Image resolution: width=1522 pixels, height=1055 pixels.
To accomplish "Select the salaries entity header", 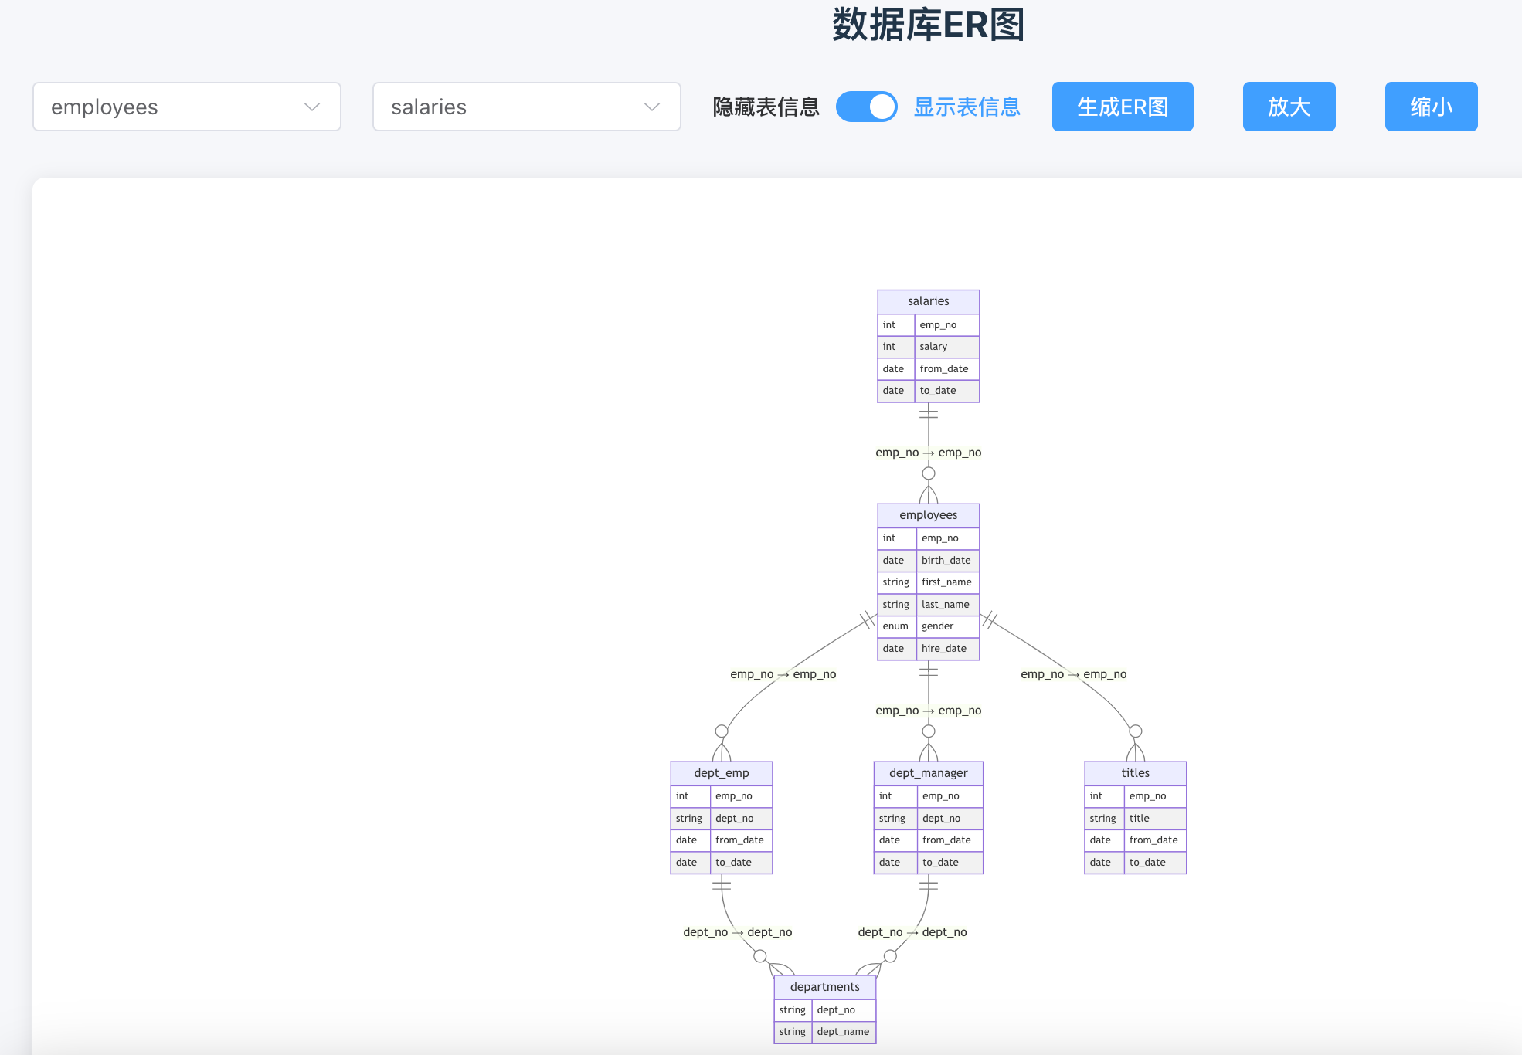I will tap(928, 301).
